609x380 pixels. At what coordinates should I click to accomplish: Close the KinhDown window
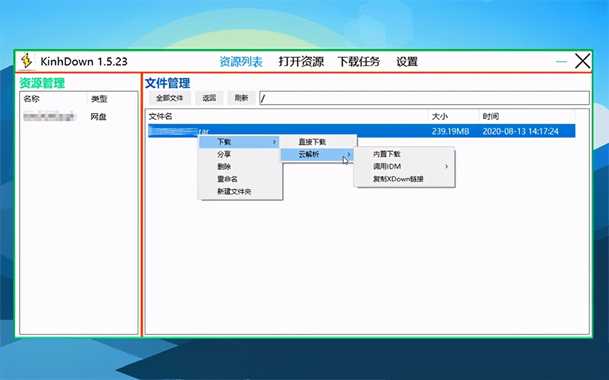click(583, 61)
